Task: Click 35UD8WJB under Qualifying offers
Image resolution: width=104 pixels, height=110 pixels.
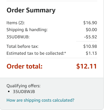Action: (x=24, y=92)
